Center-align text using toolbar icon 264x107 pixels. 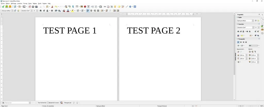tap(91, 11)
